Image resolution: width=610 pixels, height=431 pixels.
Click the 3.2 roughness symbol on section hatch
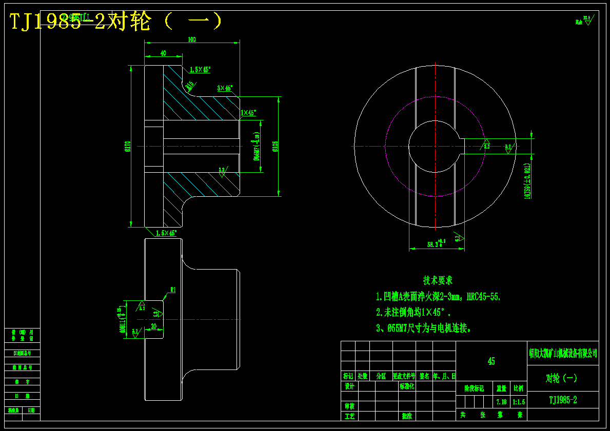click(223, 172)
